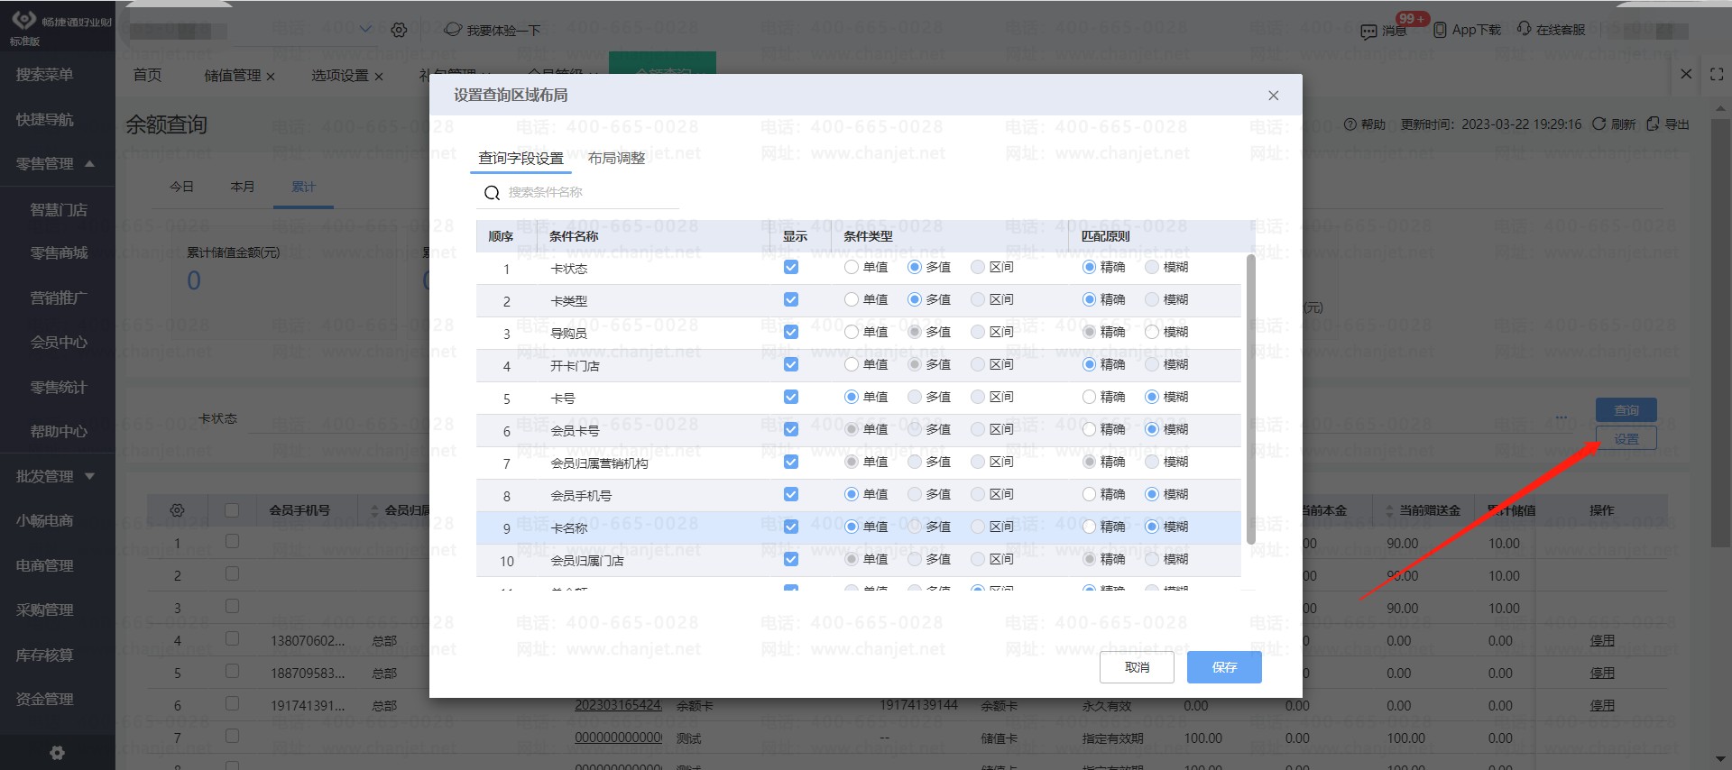Open the messages notification icon

click(x=1368, y=31)
